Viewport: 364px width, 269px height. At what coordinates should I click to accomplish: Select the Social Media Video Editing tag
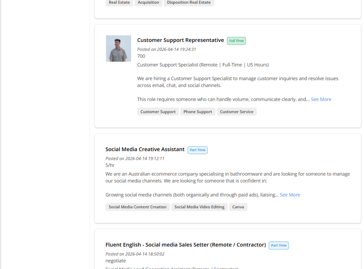tap(199, 207)
